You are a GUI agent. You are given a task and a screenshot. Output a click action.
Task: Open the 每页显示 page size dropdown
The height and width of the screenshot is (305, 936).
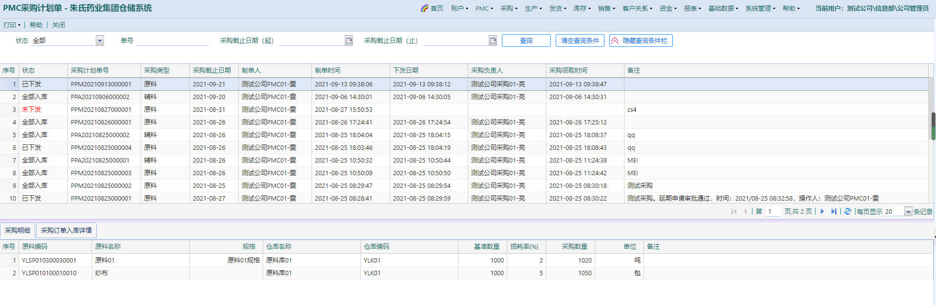click(908, 211)
